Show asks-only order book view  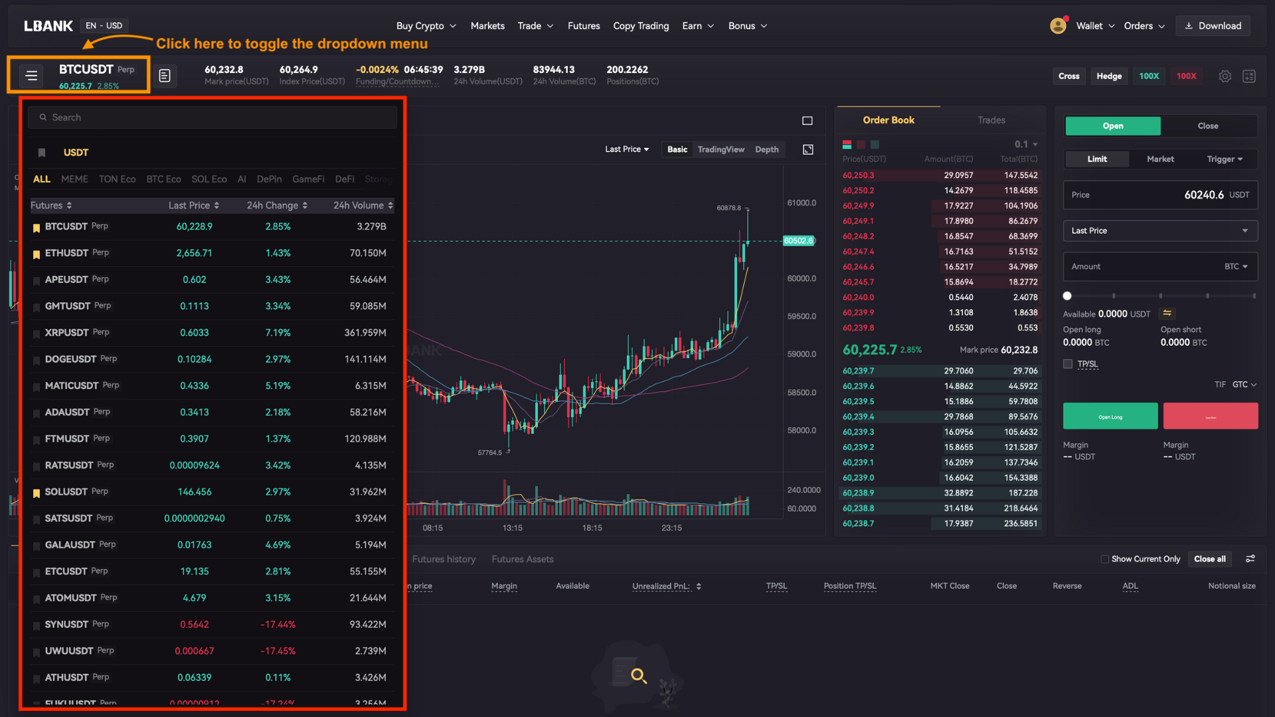tap(861, 145)
